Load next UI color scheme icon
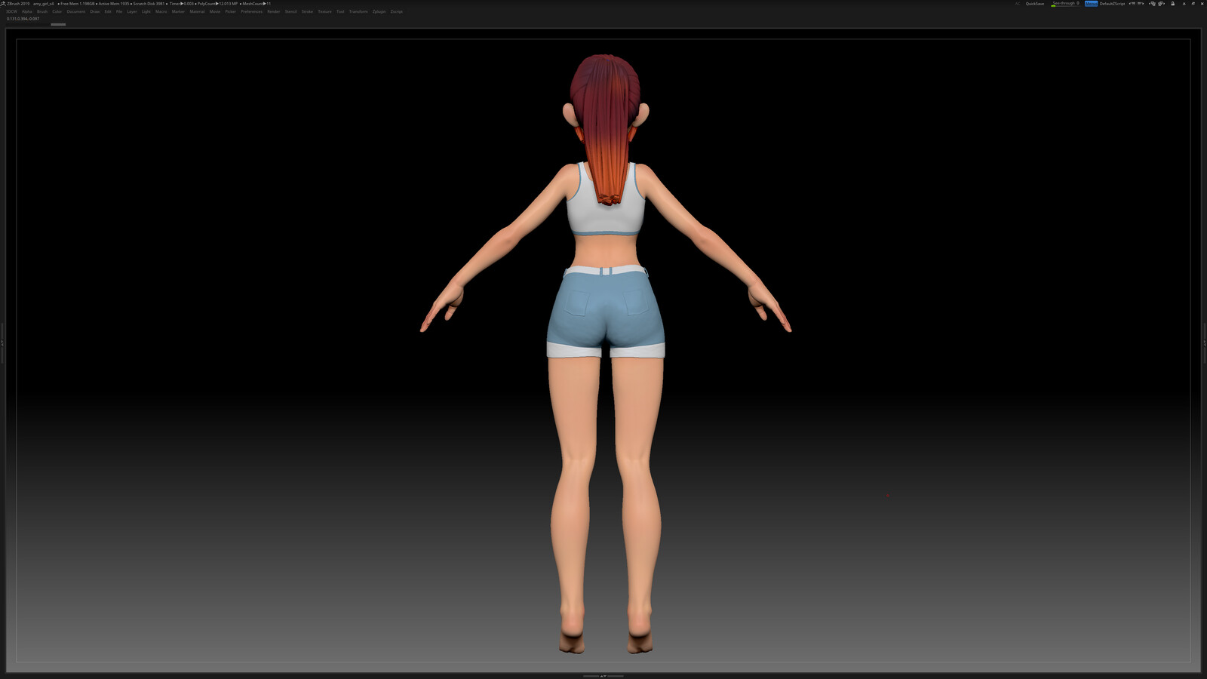The image size is (1207, 679). (x=1161, y=4)
